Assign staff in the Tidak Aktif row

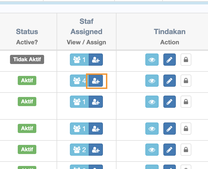coord(96,60)
